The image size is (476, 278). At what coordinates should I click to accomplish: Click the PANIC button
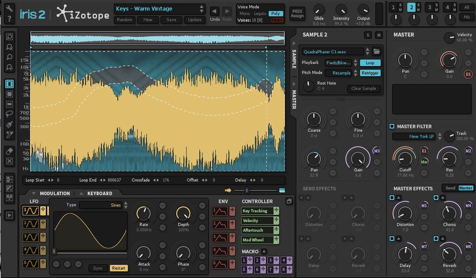277,20
